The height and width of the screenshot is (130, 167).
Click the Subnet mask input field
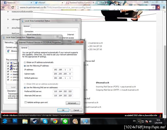63,74
